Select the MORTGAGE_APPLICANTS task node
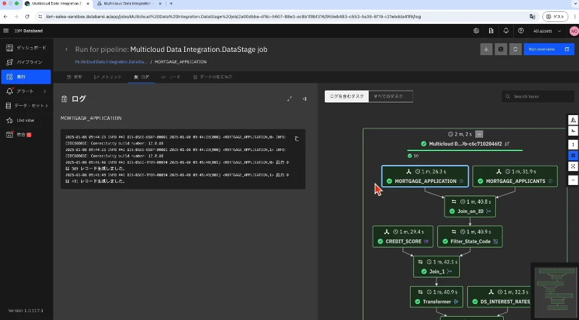The height and width of the screenshot is (320, 579). [514, 176]
